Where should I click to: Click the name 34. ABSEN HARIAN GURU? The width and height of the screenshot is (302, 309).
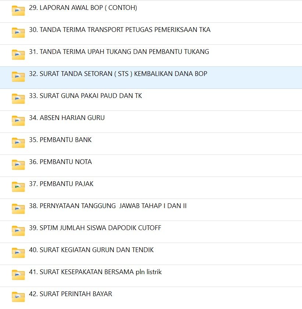(x=67, y=118)
